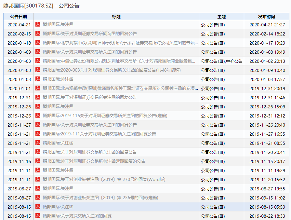Open PDF icon beside 第 236号的回复(定稿)
The width and height of the screenshot is (291, 220).
[38, 197]
